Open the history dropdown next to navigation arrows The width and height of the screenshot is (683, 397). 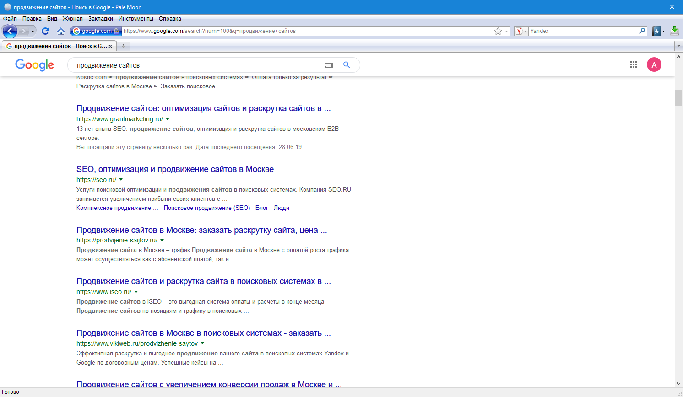tap(33, 31)
